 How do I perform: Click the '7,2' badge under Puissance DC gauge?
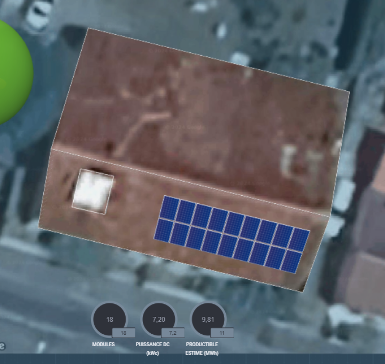coord(174,332)
